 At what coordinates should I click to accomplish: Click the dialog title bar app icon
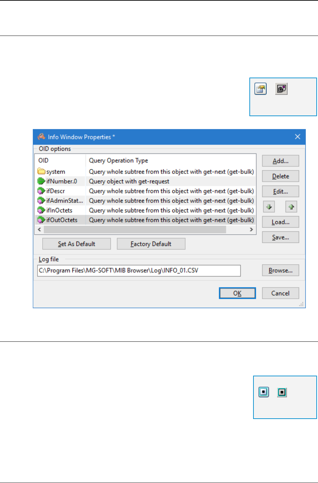41,136
